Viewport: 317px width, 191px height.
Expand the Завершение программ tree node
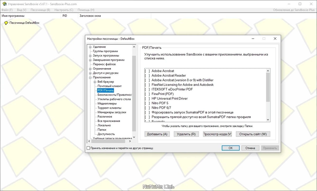[90, 60]
